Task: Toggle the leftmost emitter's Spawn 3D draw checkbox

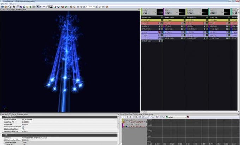Action: point(159,23)
